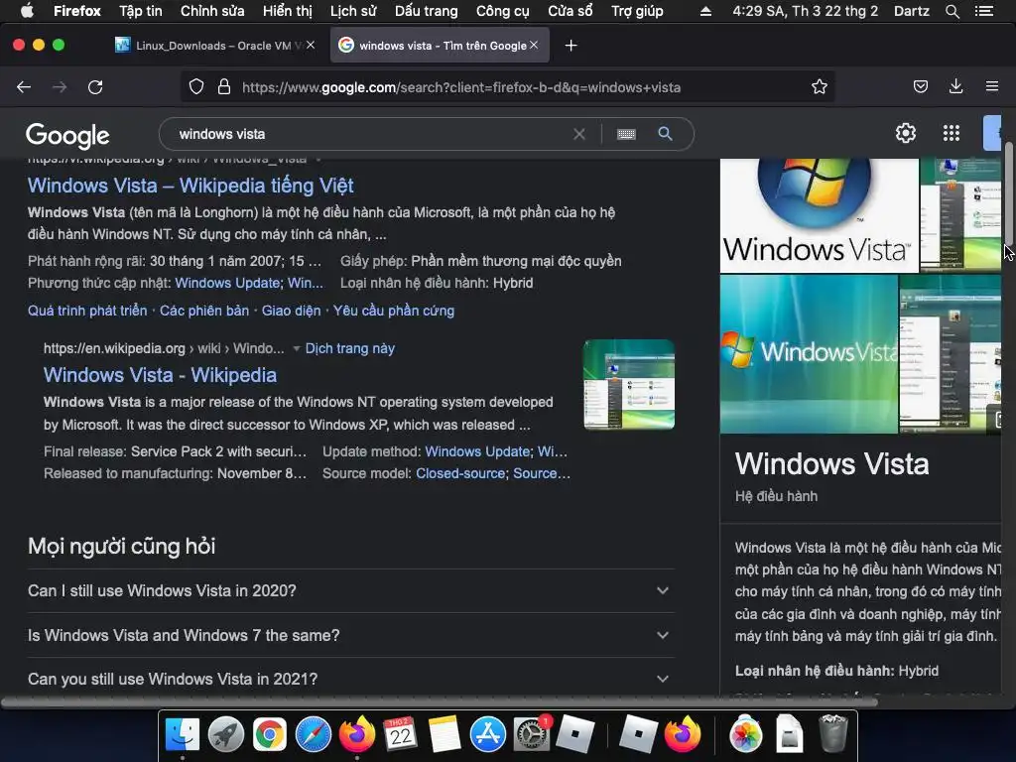Open the Dartz user menu item

point(911,11)
